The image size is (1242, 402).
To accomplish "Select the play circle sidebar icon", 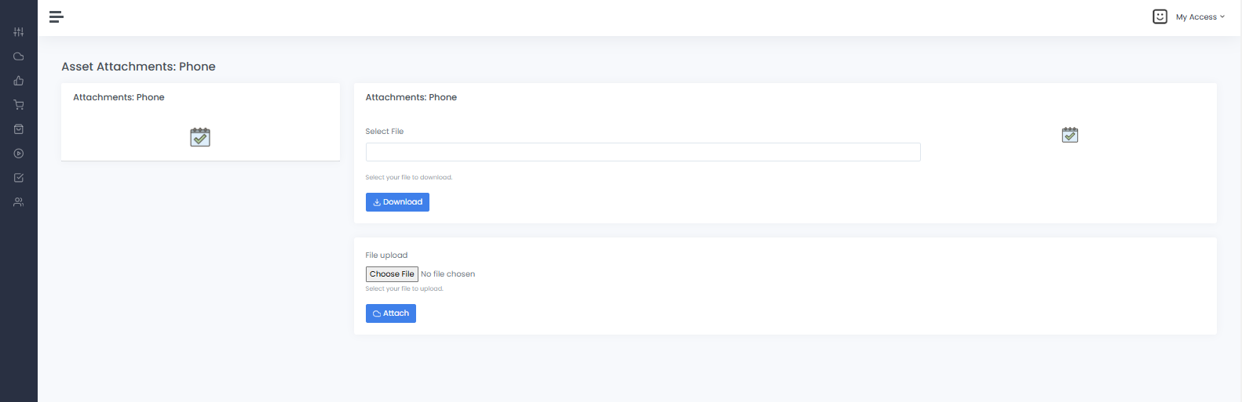I will (x=19, y=154).
